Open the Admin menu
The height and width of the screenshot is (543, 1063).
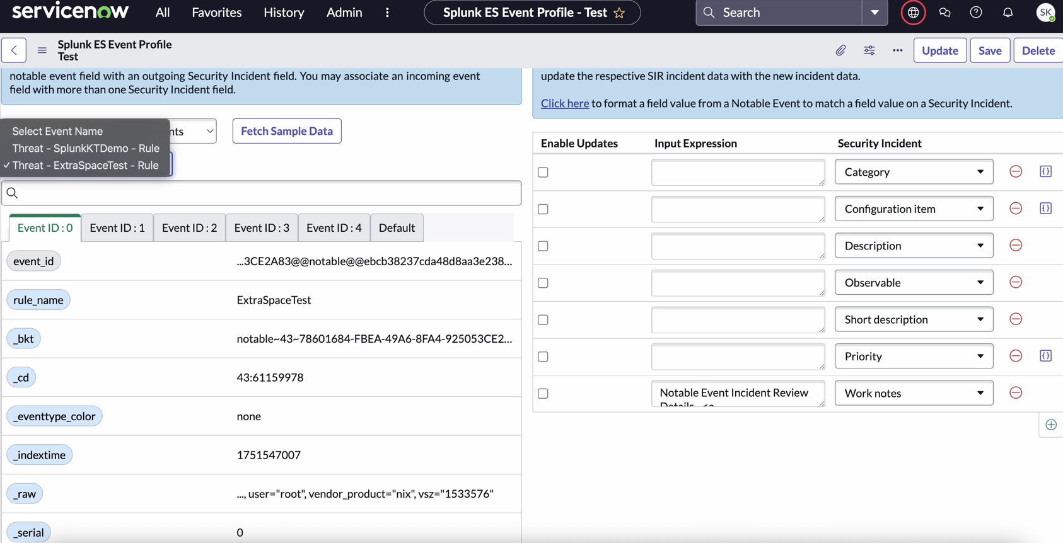pyautogui.click(x=344, y=13)
